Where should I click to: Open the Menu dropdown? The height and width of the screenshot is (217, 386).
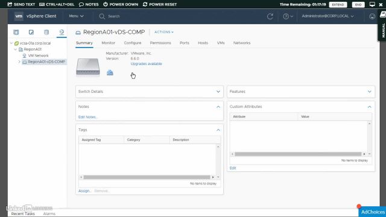[x=76, y=16]
